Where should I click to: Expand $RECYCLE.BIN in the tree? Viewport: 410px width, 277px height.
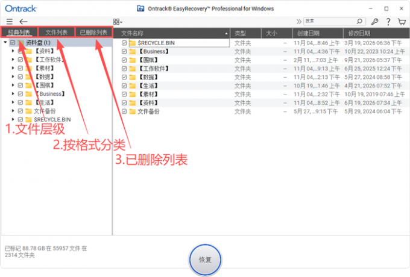(x=13, y=120)
